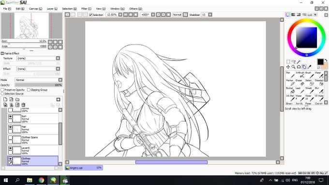The width and height of the screenshot is (329, 185).
Task: Swap foreground and background colors
Action: tap(326, 61)
